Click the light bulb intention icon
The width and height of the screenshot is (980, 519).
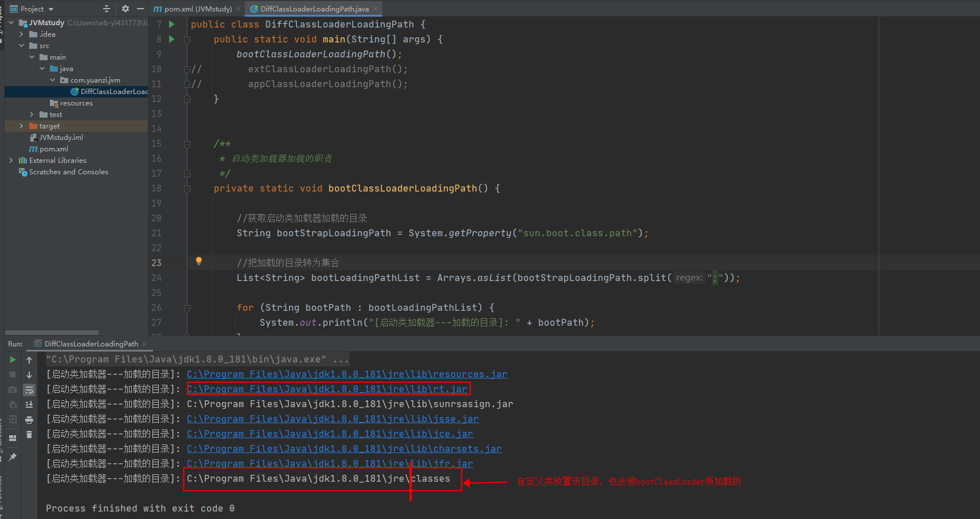coord(199,262)
